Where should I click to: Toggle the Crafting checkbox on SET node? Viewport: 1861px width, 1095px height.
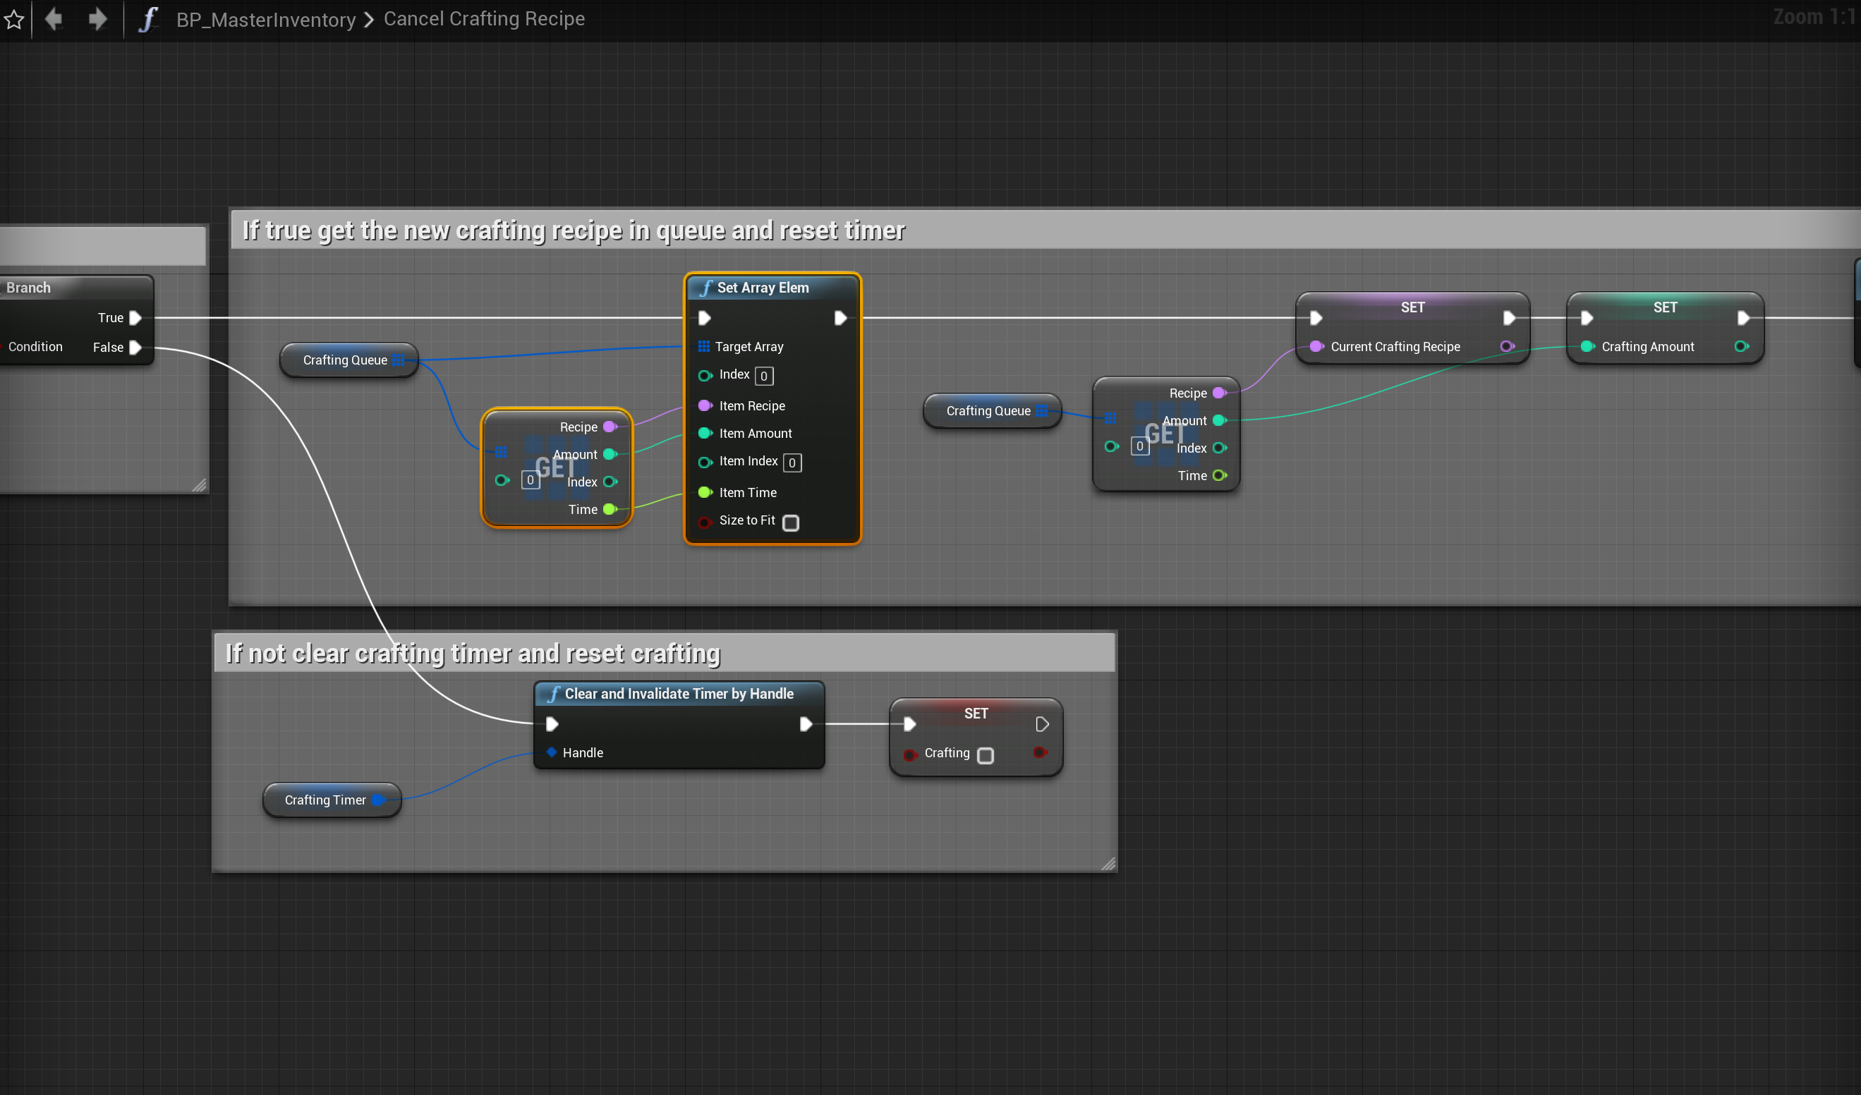(x=985, y=756)
